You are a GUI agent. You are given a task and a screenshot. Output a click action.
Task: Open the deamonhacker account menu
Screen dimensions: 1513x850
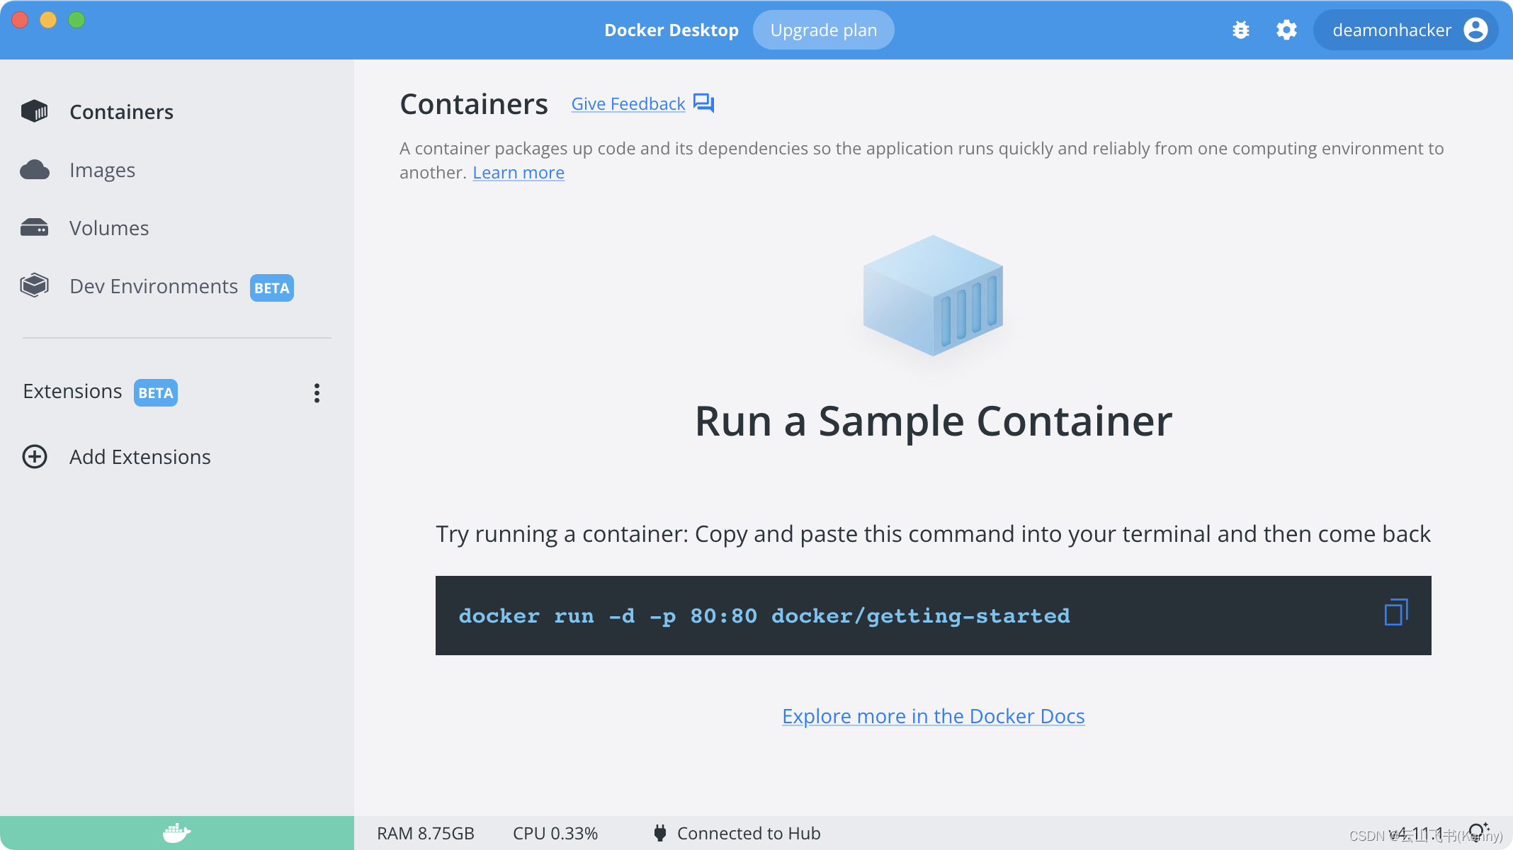[x=1391, y=30]
